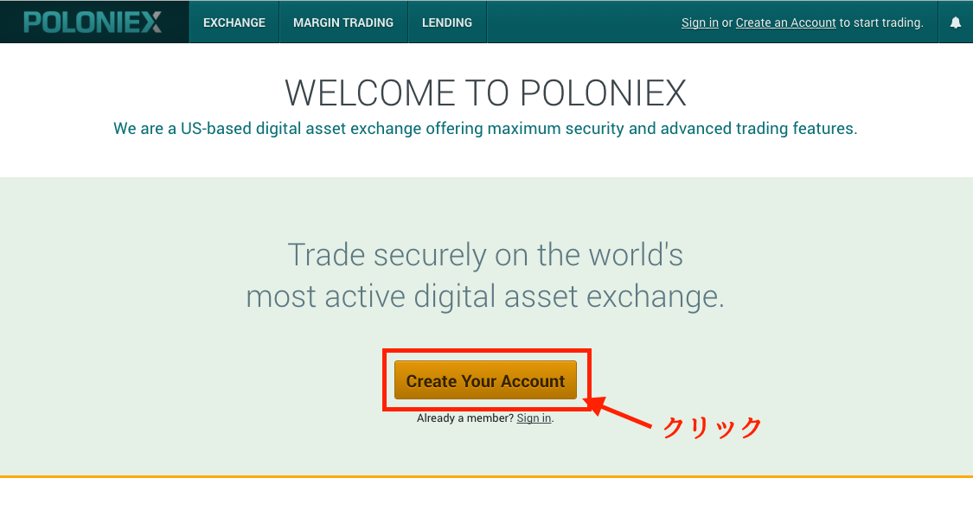Click the red arrow pointing at the button

[x=618, y=412]
